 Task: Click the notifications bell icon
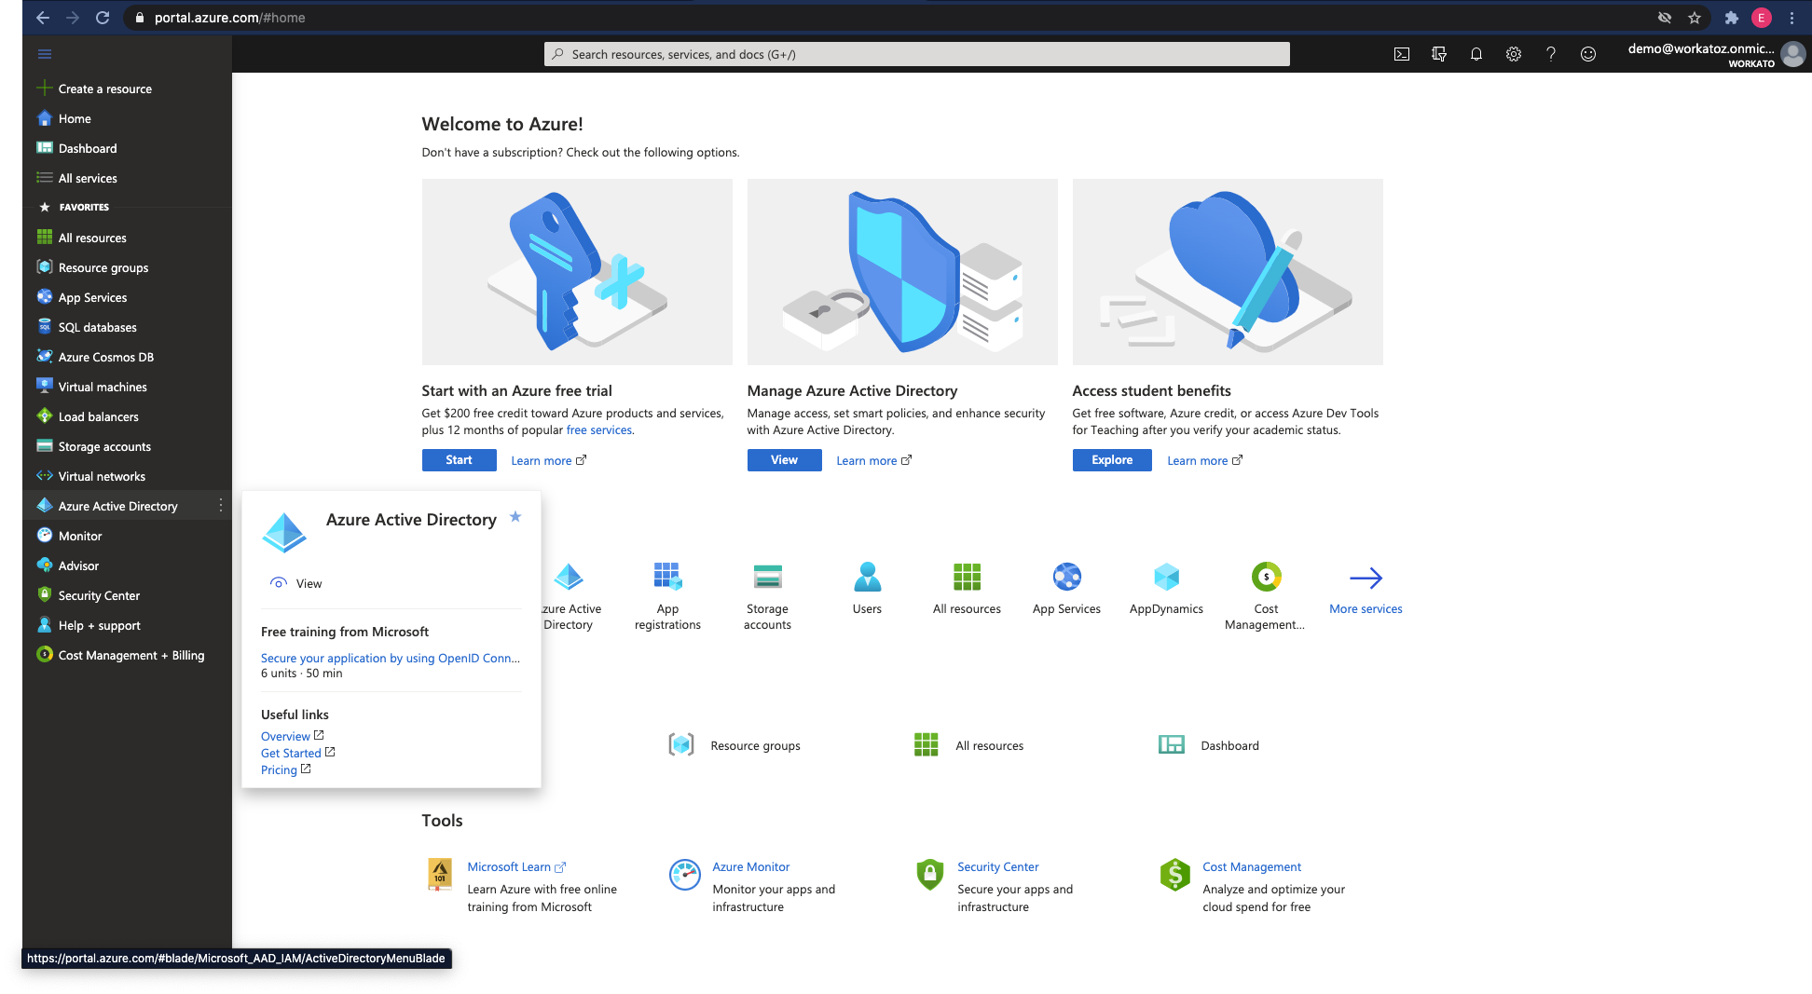click(1476, 54)
